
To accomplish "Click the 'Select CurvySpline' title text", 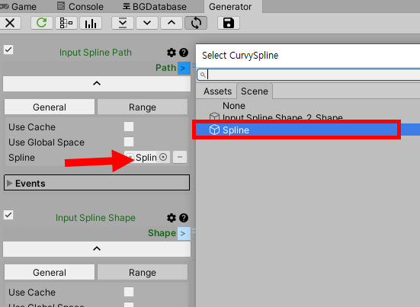I will [240, 56].
